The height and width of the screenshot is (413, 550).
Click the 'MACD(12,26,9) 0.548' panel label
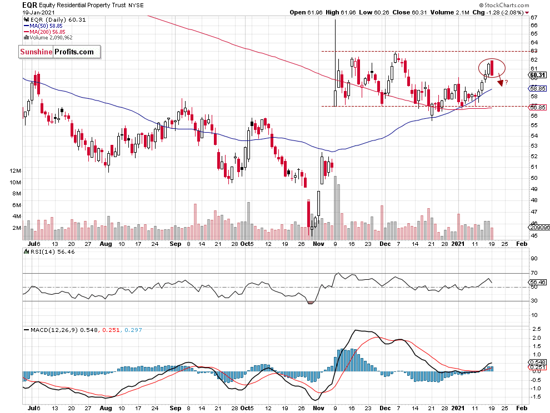64,330
